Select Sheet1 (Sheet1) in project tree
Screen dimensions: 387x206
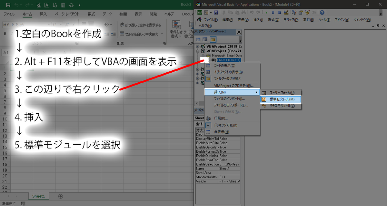pos(229,60)
